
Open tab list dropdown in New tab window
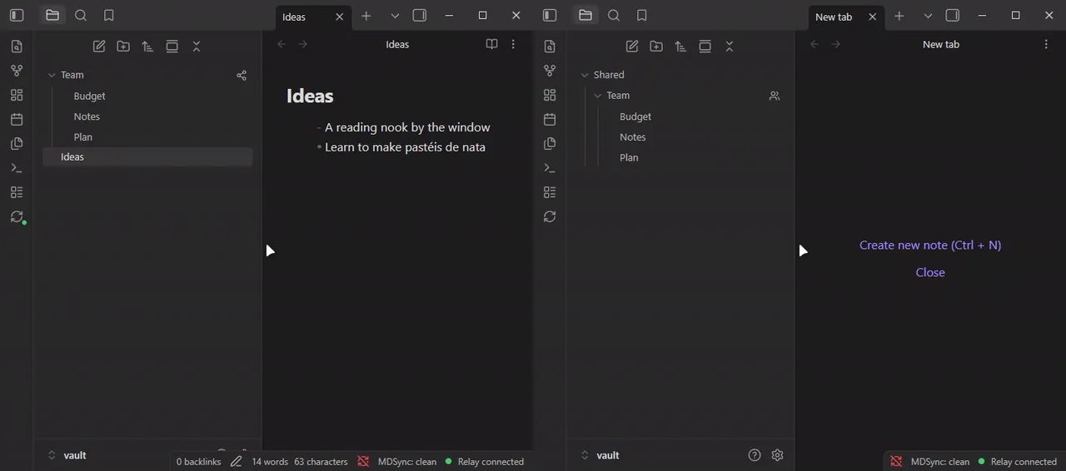[928, 16]
